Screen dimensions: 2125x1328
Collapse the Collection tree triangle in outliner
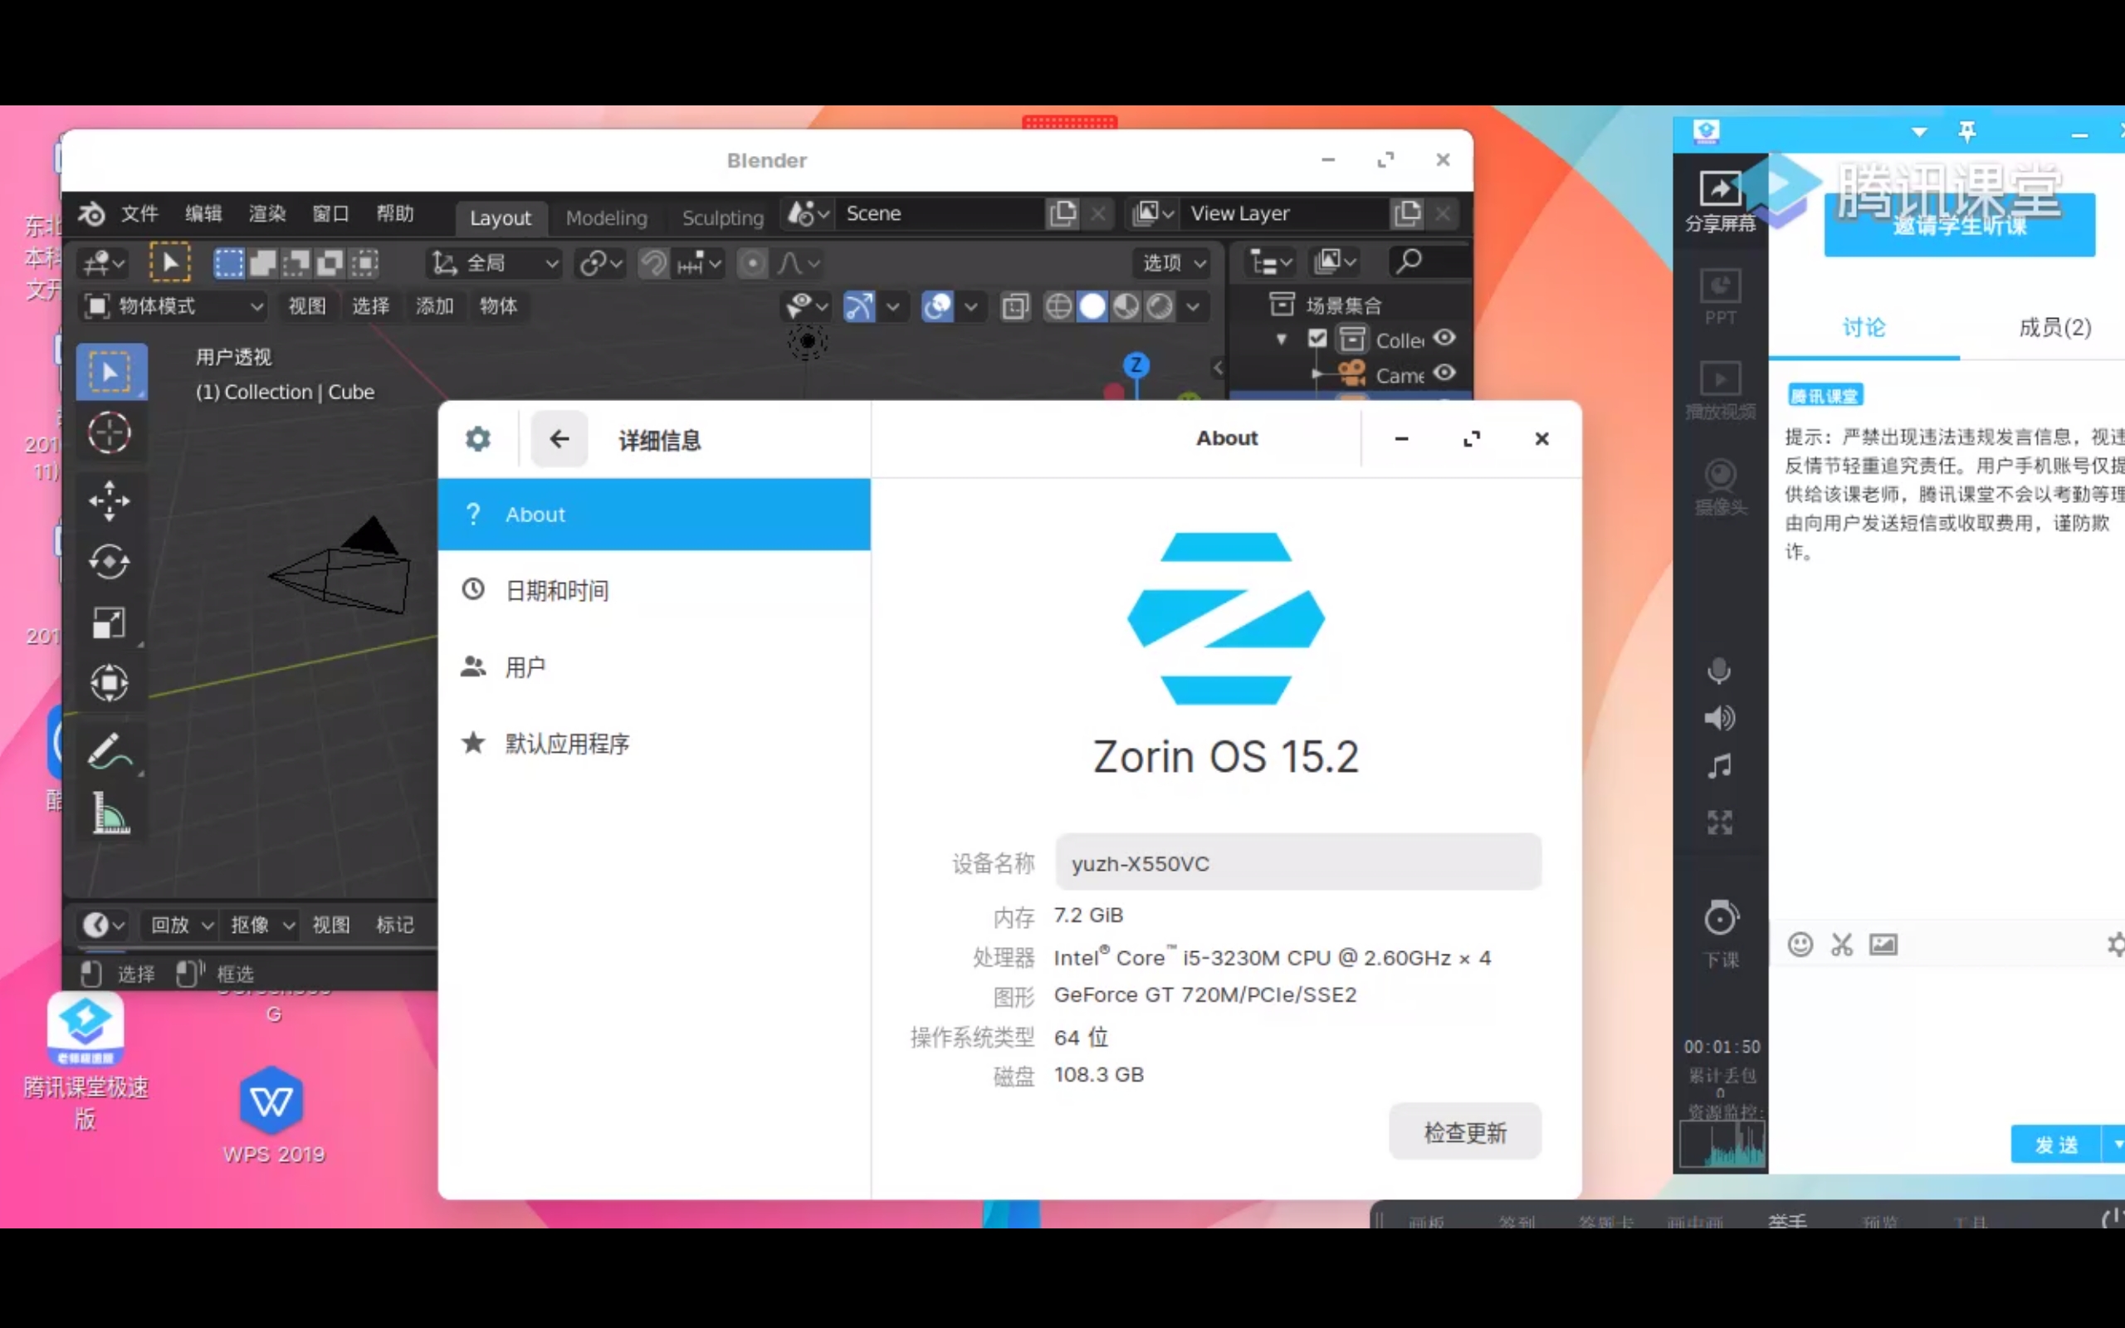1282,338
